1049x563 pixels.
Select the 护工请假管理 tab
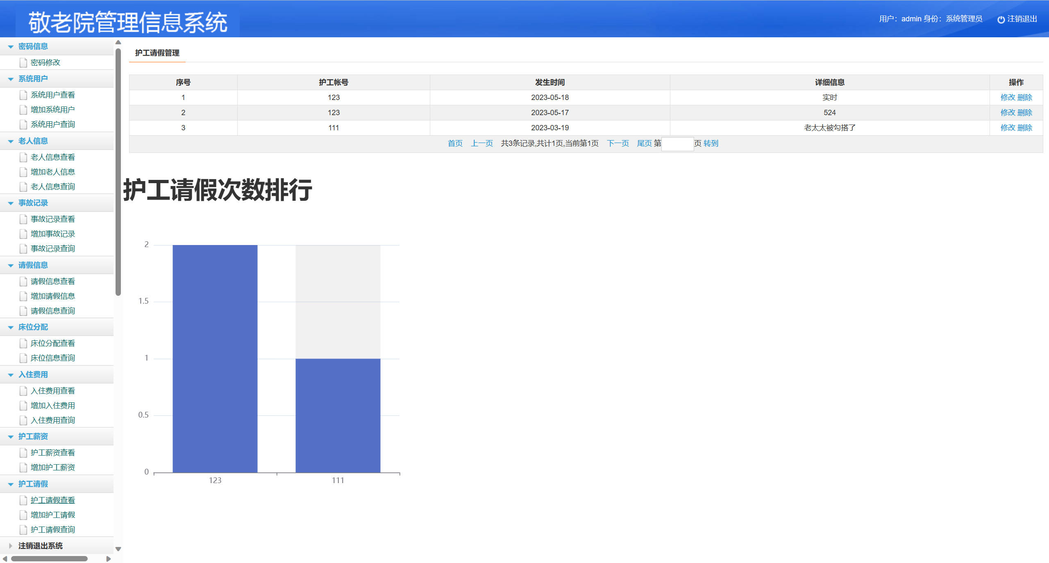coord(157,53)
